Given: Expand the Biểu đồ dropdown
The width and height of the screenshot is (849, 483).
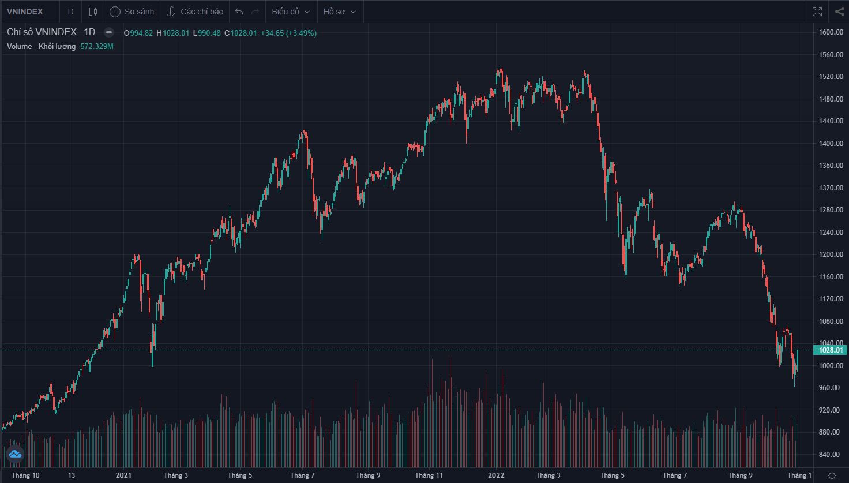Looking at the screenshot, I should tap(291, 12).
